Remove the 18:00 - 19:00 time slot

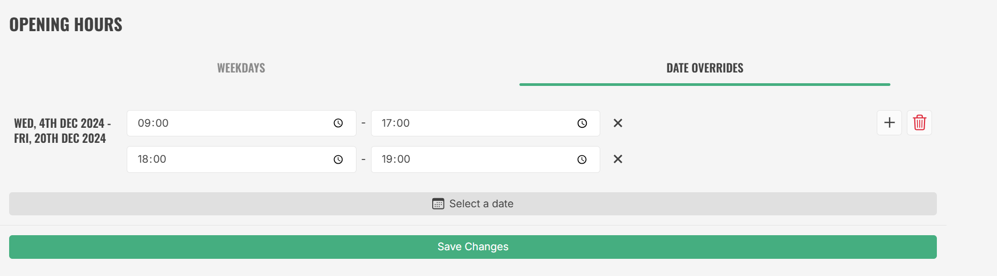[618, 159]
